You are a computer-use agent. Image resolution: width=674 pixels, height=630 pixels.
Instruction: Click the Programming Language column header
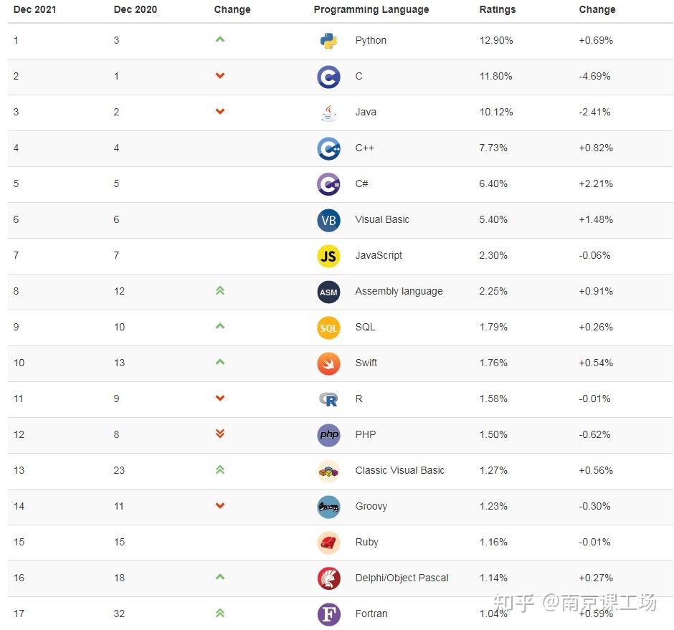tap(371, 10)
